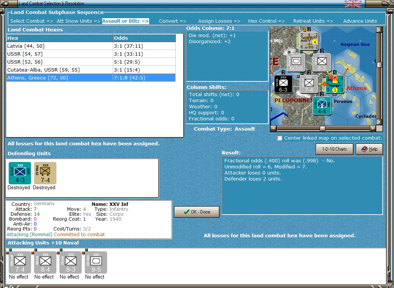Select attacking IX Inf 8-3 unit counter

coord(71,262)
